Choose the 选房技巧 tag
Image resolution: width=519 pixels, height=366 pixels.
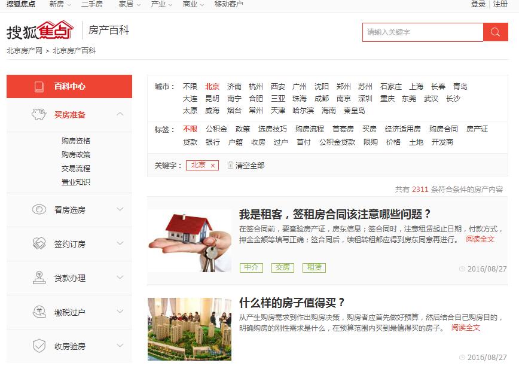click(273, 129)
